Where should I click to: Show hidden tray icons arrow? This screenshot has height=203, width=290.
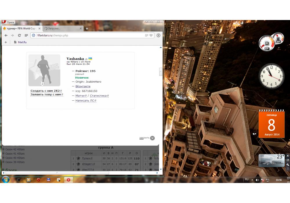tap(252, 180)
